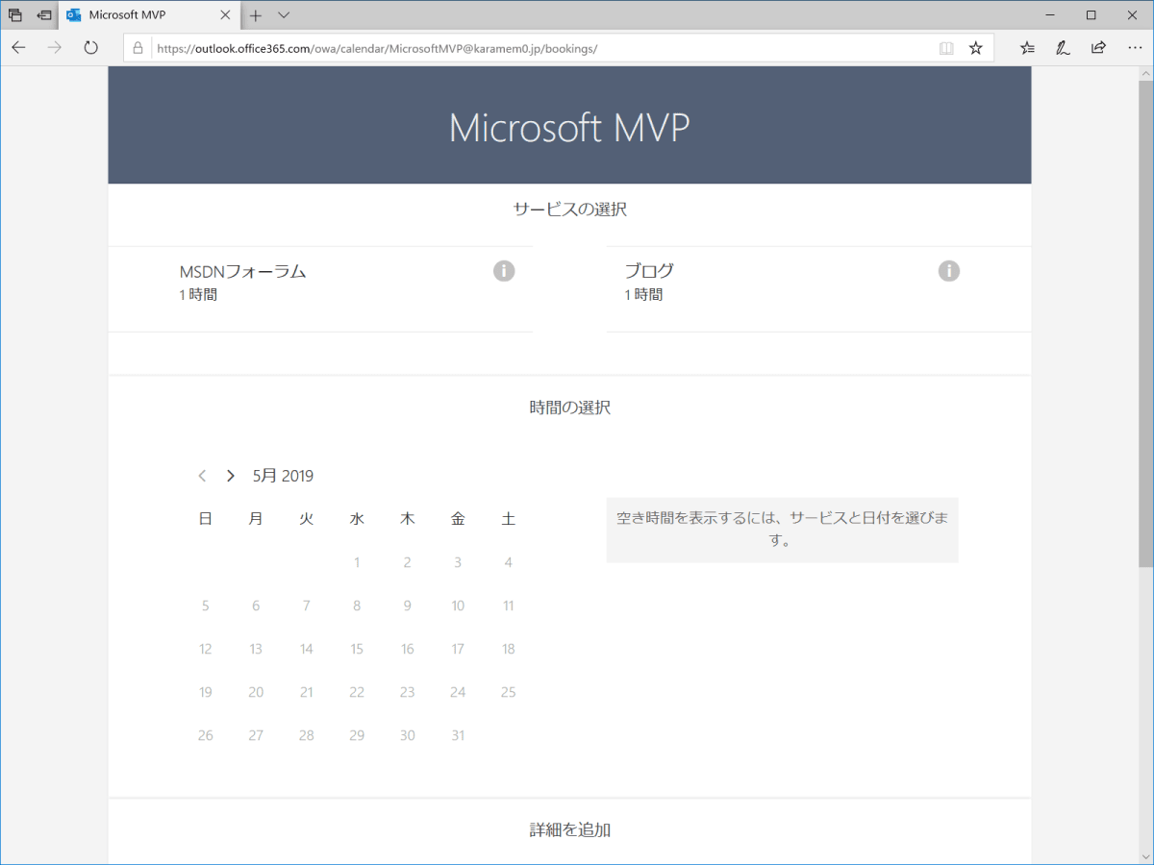Open Edge settings and more menu
1154x865 pixels.
pyautogui.click(x=1134, y=48)
